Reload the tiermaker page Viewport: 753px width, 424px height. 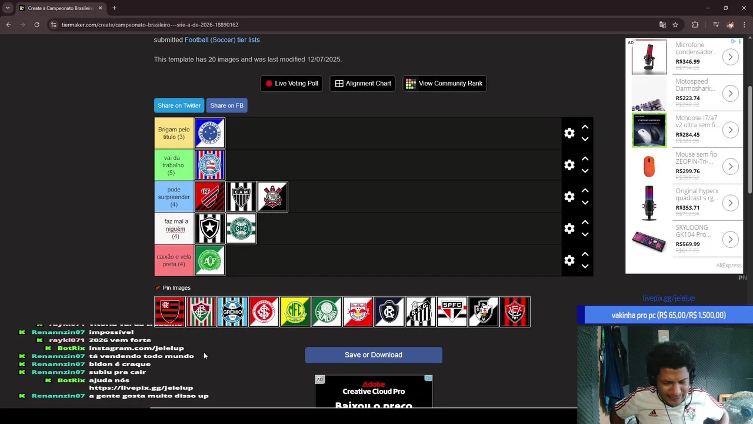tap(36, 25)
